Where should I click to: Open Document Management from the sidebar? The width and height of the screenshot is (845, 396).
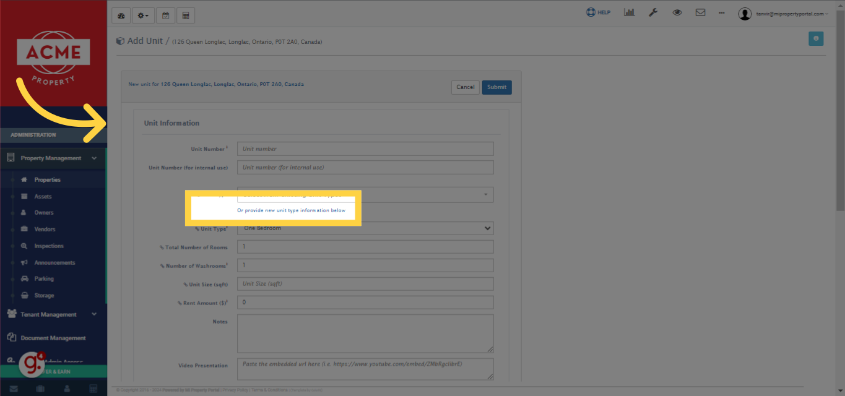pyautogui.click(x=53, y=337)
